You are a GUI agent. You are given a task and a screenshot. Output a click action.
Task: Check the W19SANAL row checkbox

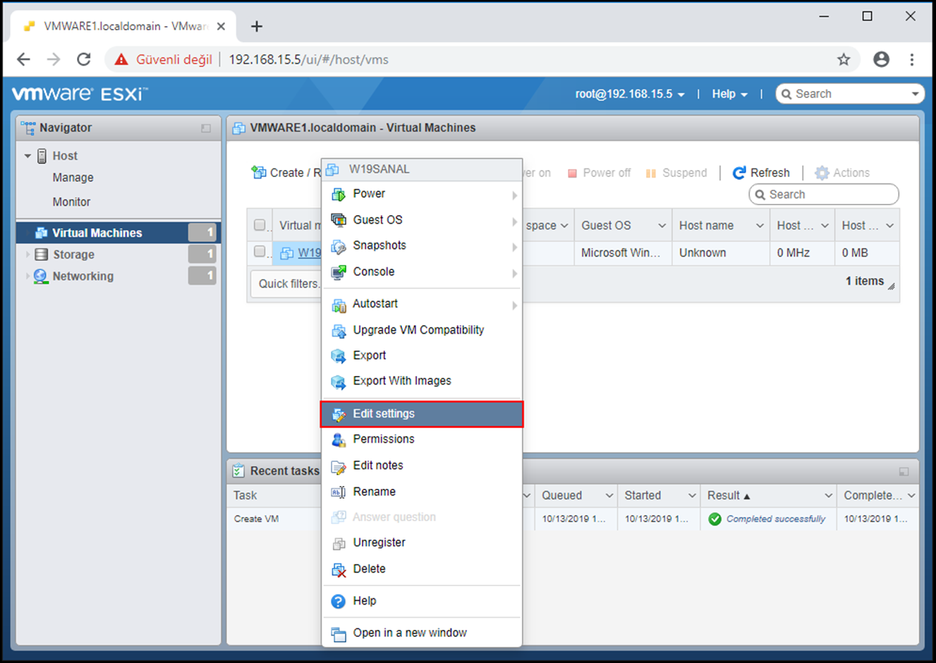point(260,251)
